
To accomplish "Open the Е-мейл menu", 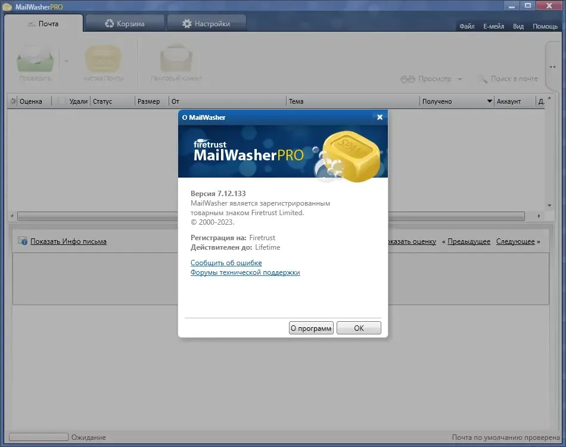I will (x=493, y=26).
